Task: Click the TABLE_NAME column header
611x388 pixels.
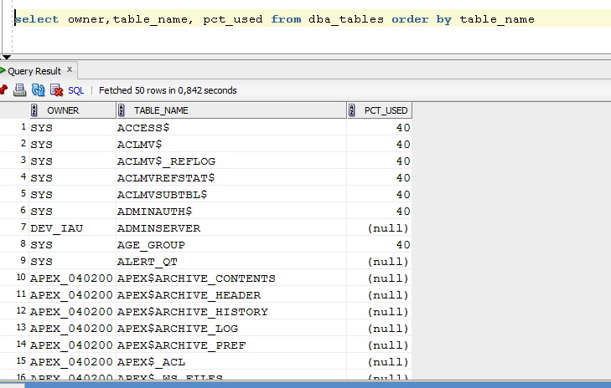Action: pos(163,110)
